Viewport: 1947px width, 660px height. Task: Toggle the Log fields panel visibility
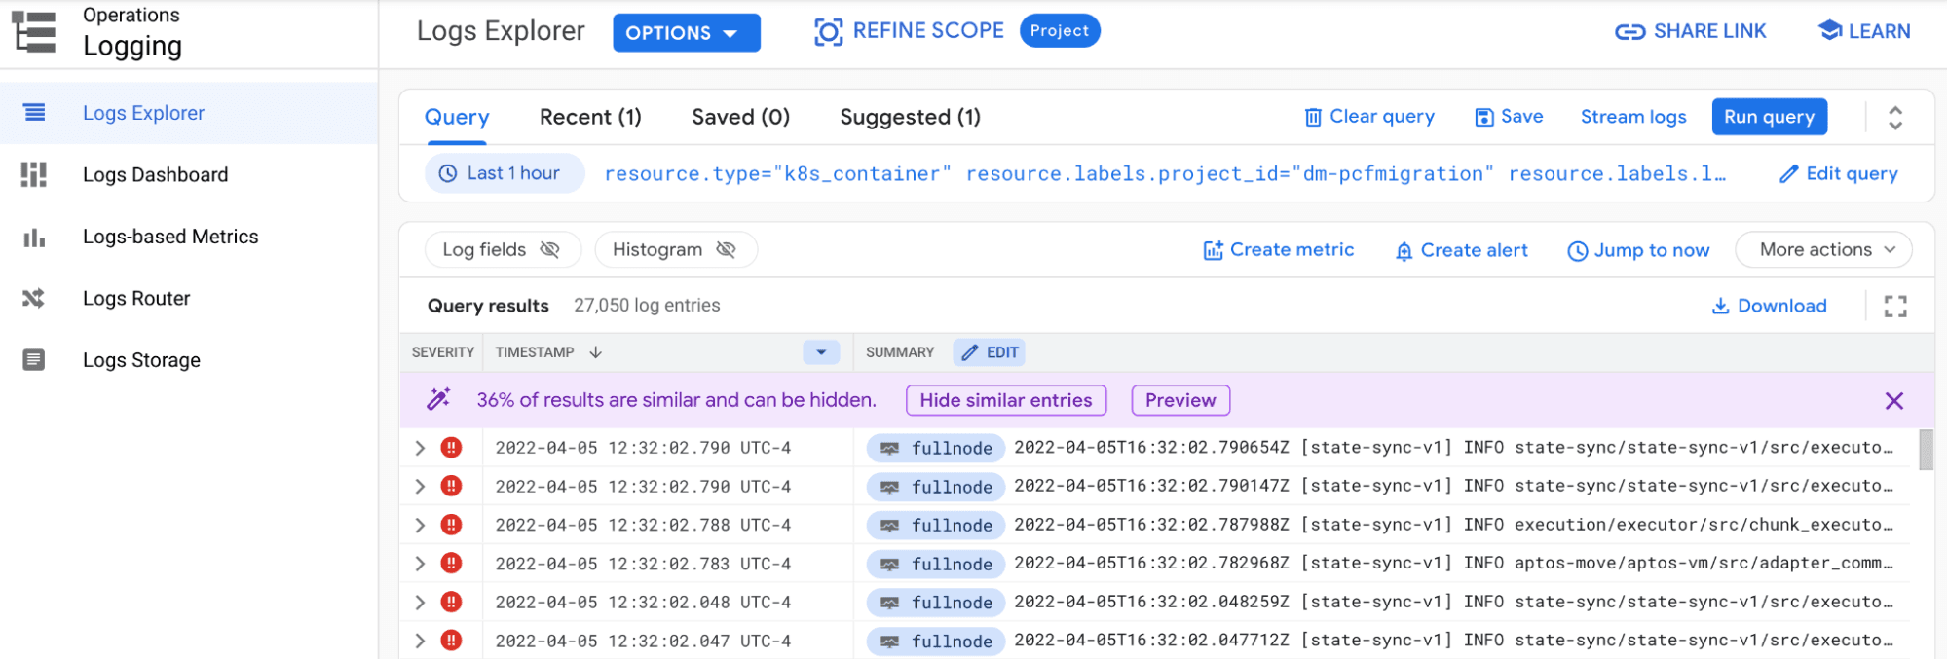(x=503, y=250)
